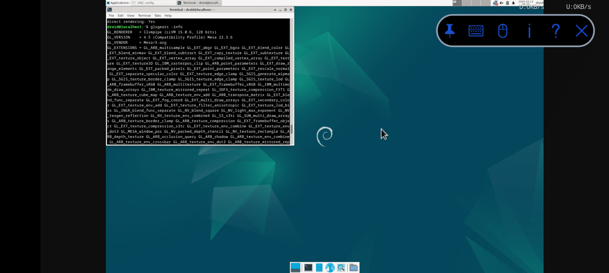Open the Help menu in Terminal
This screenshot has height=273, width=609.
tap(168, 15)
